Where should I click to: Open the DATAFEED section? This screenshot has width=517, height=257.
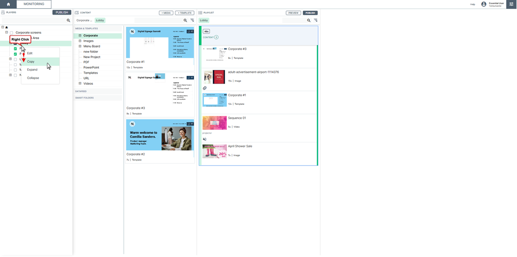98,91
